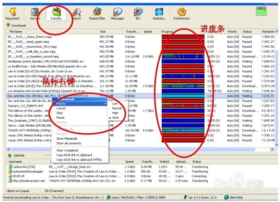This screenshot has width=280, height=202.
Task: Click the Uploads green arrow icon
Action: [x=10, y=155]
